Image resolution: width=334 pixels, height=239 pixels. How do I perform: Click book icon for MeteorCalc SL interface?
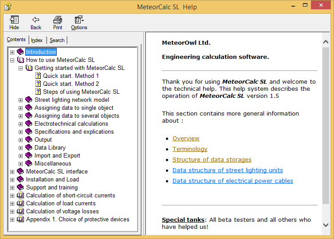[x=20, y=171]
